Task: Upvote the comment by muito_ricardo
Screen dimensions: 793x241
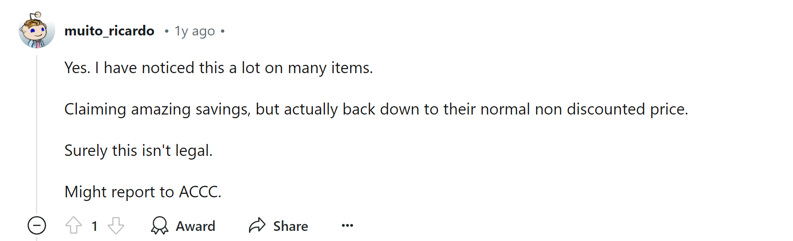Action: click(x=74, y=225)
